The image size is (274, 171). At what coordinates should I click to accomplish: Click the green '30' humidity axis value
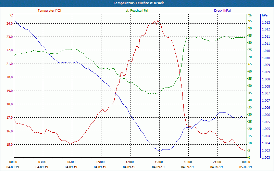(x=250, y=115)
